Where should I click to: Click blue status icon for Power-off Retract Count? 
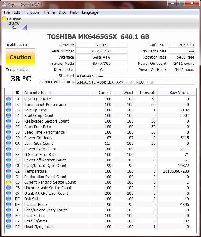[x=9, y=160]
